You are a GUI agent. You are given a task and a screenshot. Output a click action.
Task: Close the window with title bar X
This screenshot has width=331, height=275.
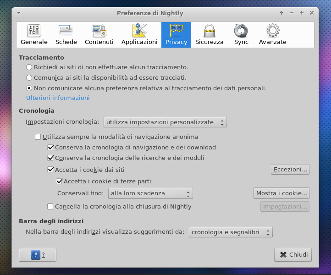312,13
